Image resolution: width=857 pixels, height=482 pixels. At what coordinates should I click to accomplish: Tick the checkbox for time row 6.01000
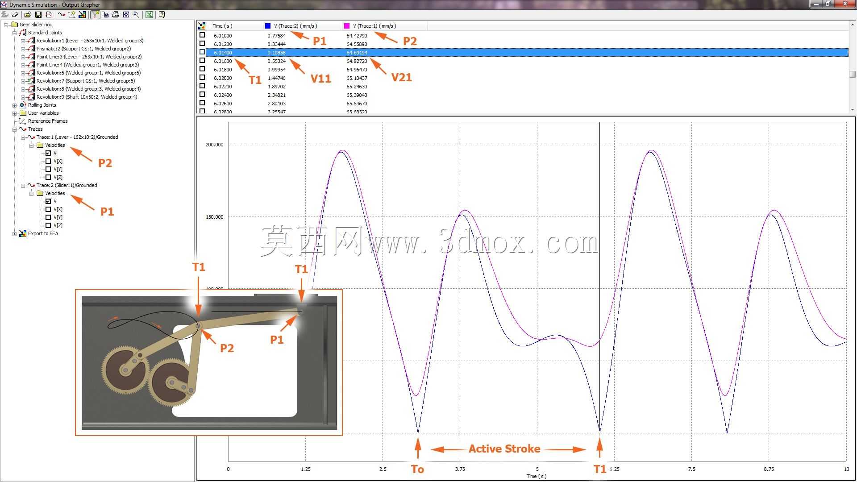202,35
